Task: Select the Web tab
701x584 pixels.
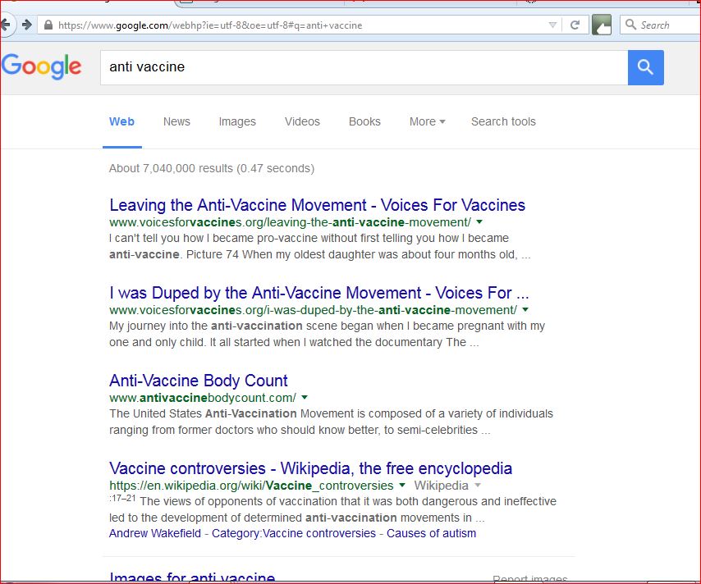Action: [x=121, y=121]
